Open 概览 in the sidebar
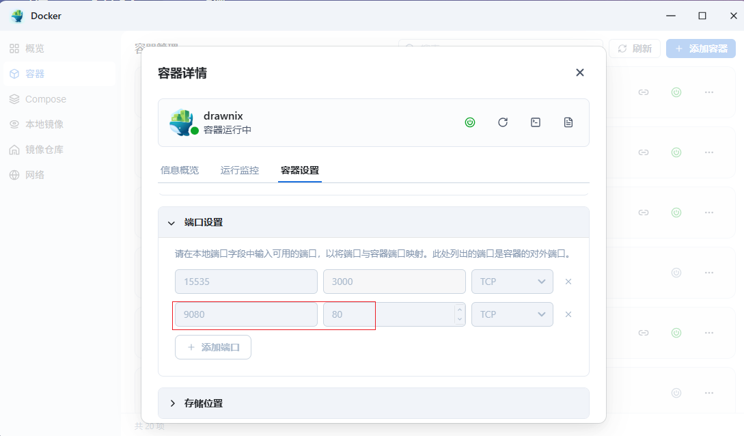The width and height of the screenshot is (744, 436). (59, 49)
